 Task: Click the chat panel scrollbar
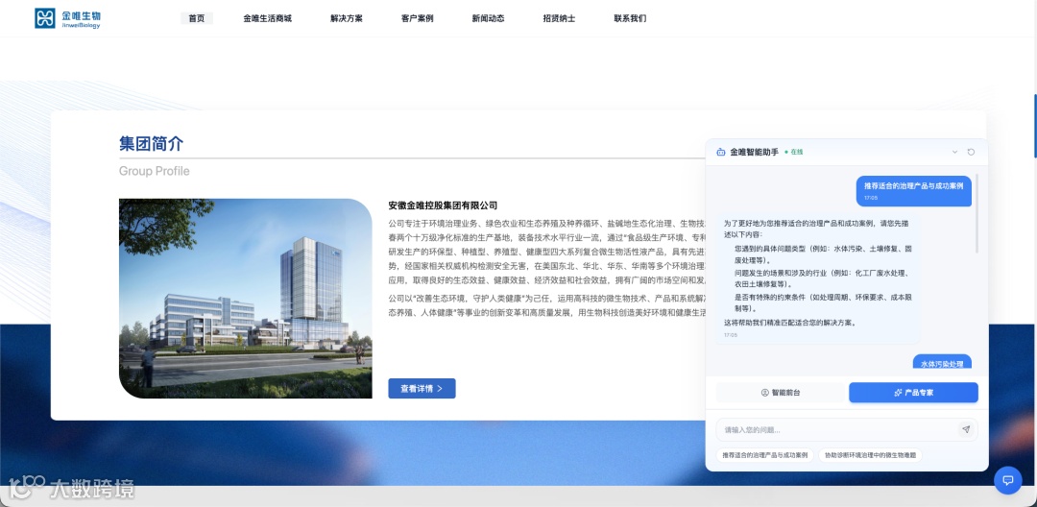(977, 213)
